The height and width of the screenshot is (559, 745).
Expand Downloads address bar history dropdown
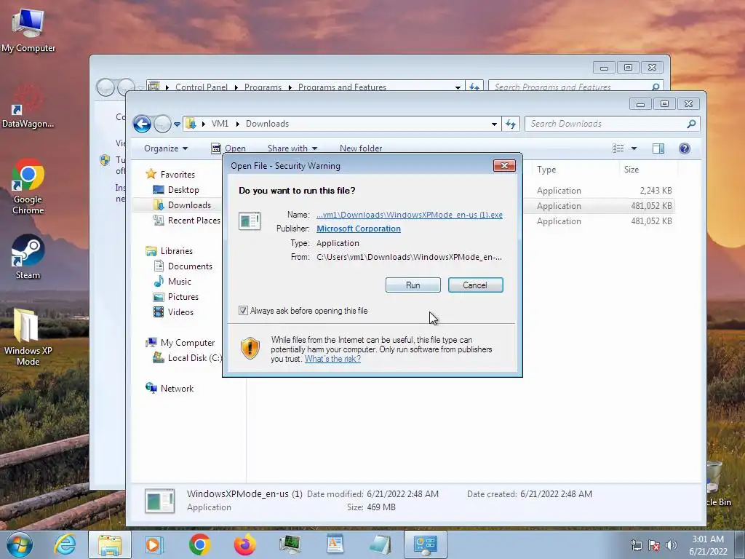pyautogui.click(x=494, y=124)
